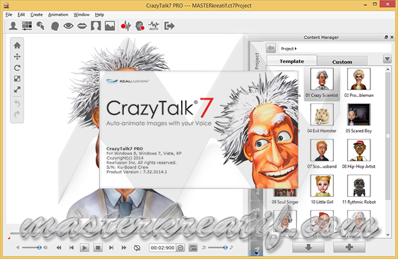Open the Content Manager dropdown arrow

387,60
